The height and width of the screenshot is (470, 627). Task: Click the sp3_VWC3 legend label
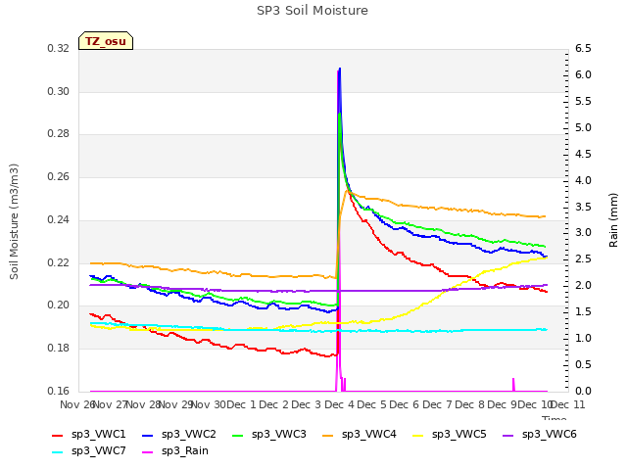coord(278,435)
